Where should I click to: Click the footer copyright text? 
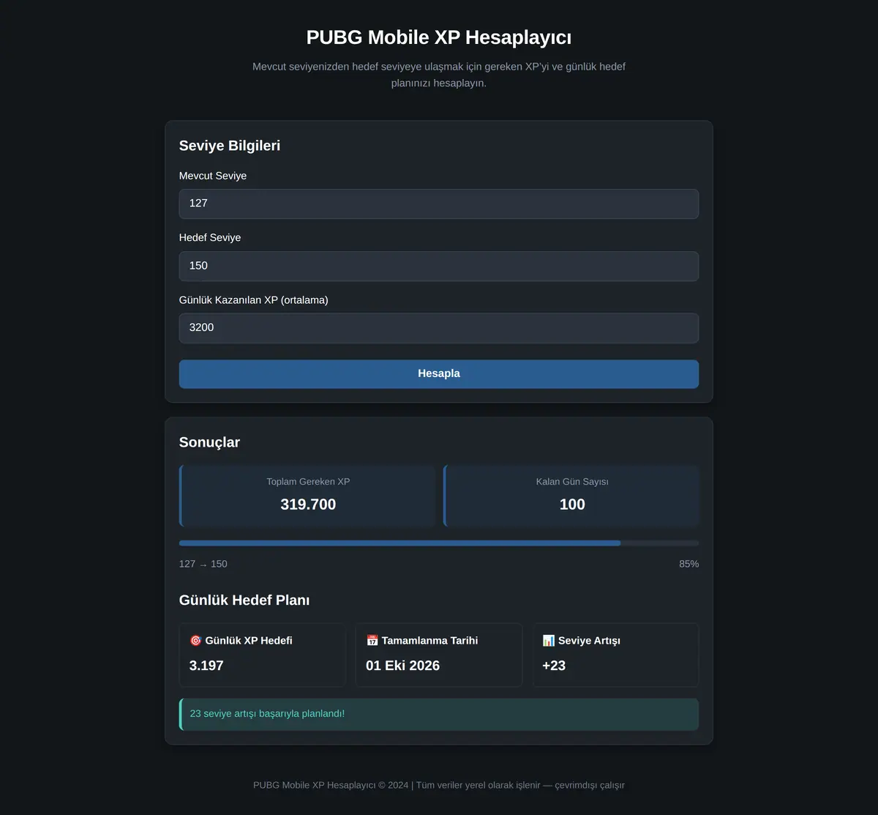click(x=439, y=785)
